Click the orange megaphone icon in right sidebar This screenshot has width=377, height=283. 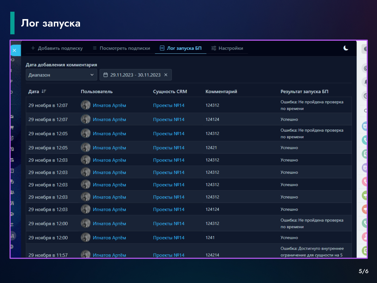point(365,209)
